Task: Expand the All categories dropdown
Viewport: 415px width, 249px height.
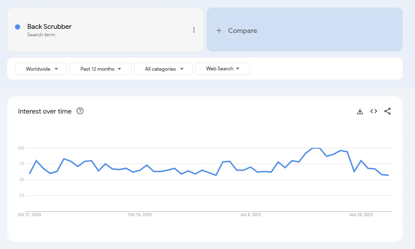Action: pos(163,69)
